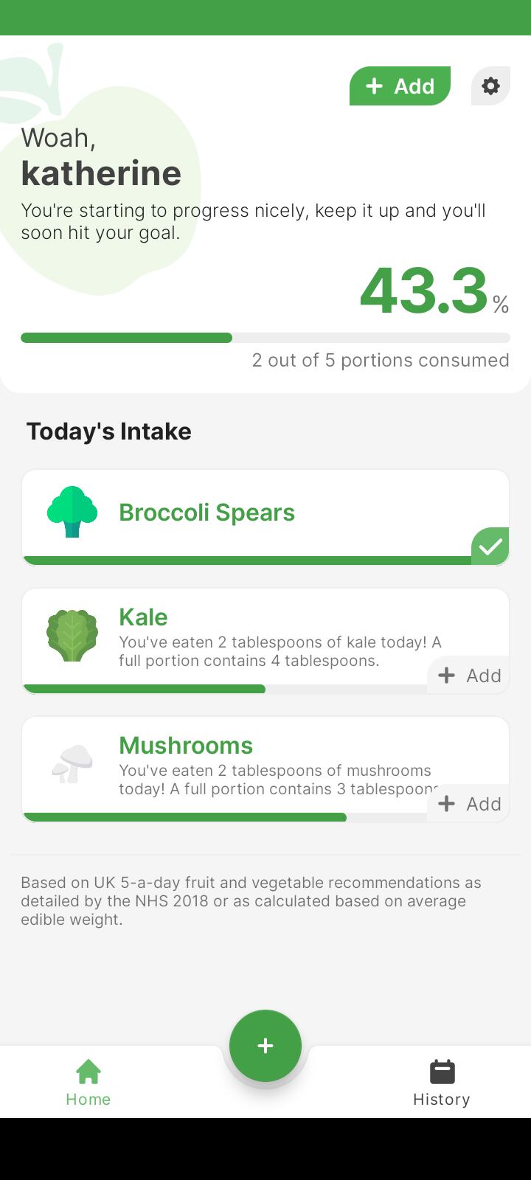Image resolution: width=531 pixels, height=1180 pixels.
Task: Click the Kale portion progress bar
Action: (x=221, y=689)
